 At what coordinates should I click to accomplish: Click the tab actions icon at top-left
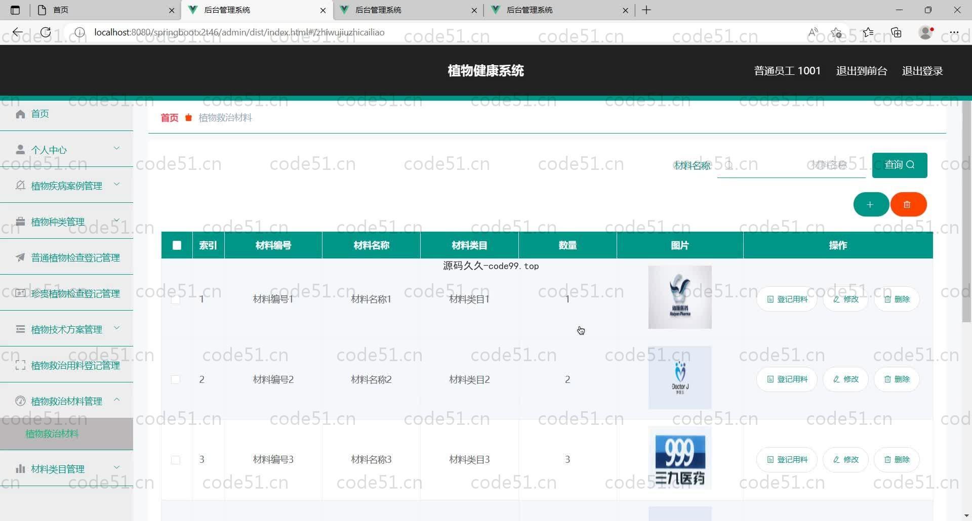(x=15, y=10)
